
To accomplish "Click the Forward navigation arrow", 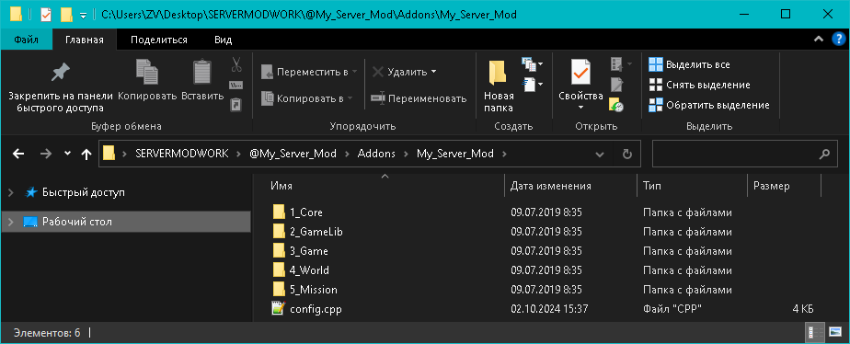I will tap(46, 155).
